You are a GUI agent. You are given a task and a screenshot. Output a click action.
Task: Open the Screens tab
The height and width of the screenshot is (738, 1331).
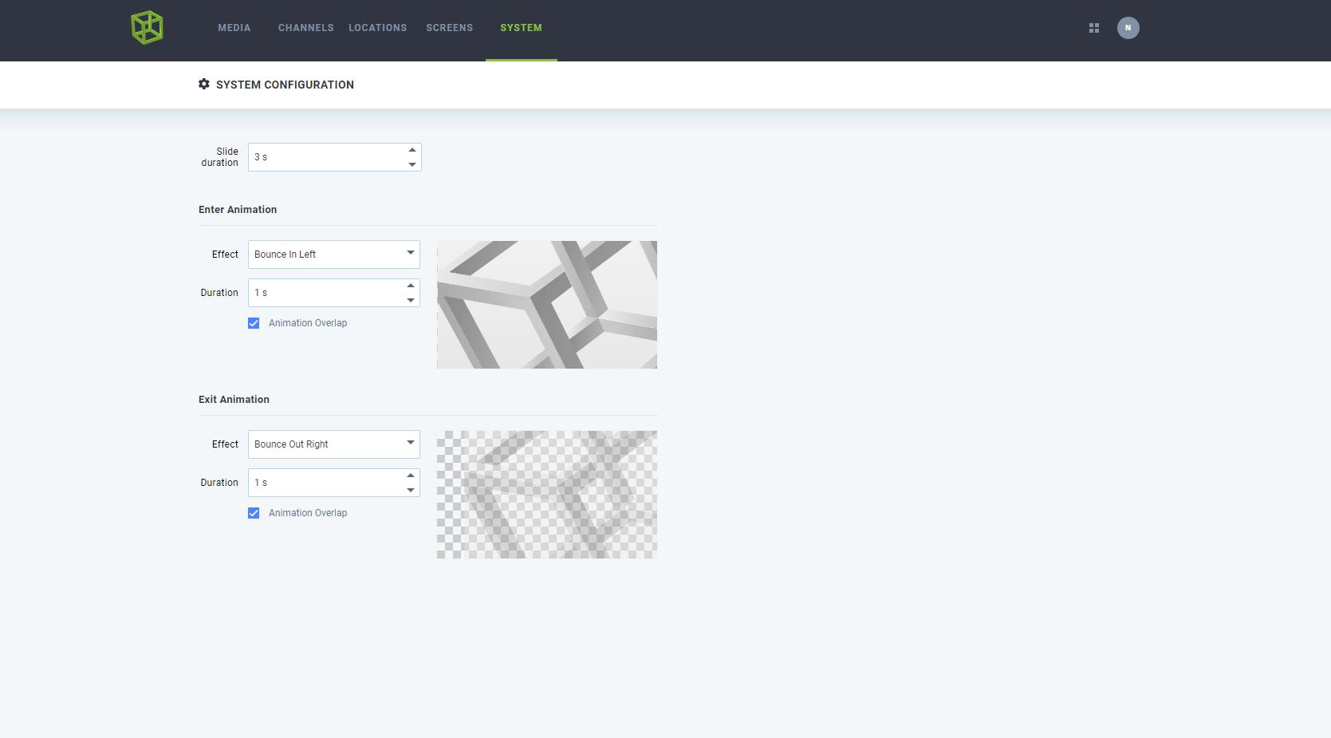coord(450,28)
